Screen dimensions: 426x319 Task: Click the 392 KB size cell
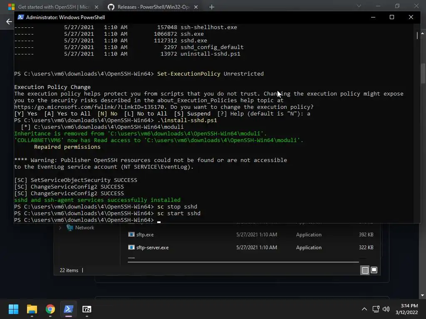point(366,235)
